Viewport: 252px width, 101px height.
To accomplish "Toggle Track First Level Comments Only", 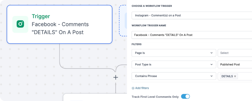I will tap(185, 96).
